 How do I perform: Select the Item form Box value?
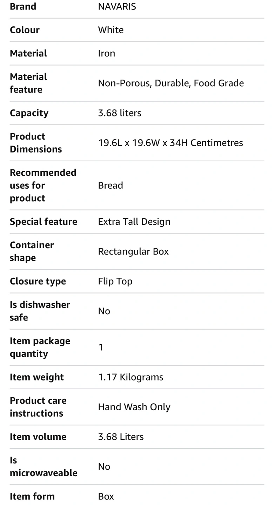point(106,496)
